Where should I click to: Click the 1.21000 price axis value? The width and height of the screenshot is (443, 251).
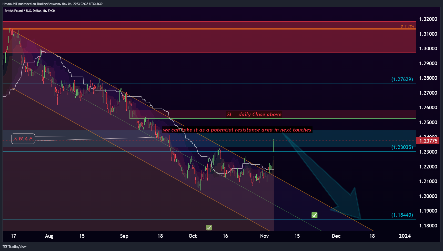pyautogui.click(x=428, y=181)
